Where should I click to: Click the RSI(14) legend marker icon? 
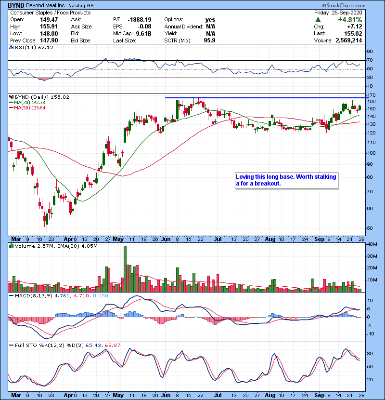click(x=11, y=47)
